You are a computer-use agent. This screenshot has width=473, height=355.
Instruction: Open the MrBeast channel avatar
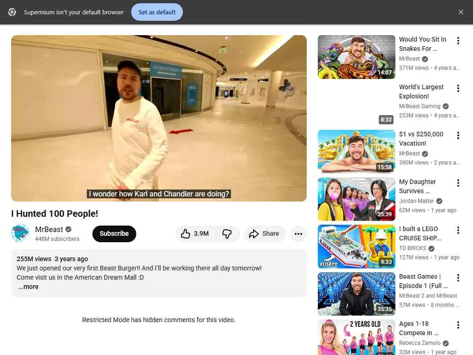[x=20, y=233]
